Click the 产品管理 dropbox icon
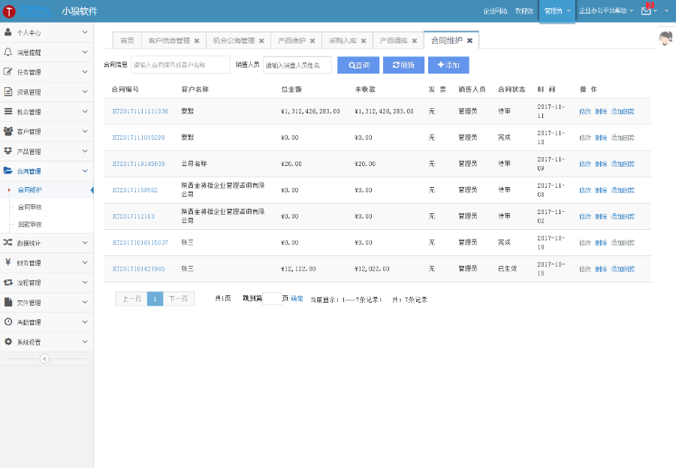 8,151
